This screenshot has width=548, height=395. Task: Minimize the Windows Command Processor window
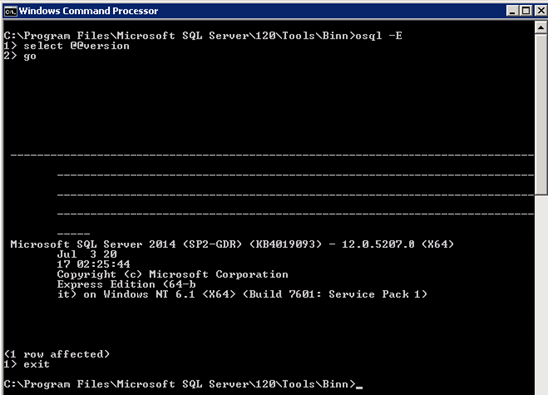[x=512, y=11]
